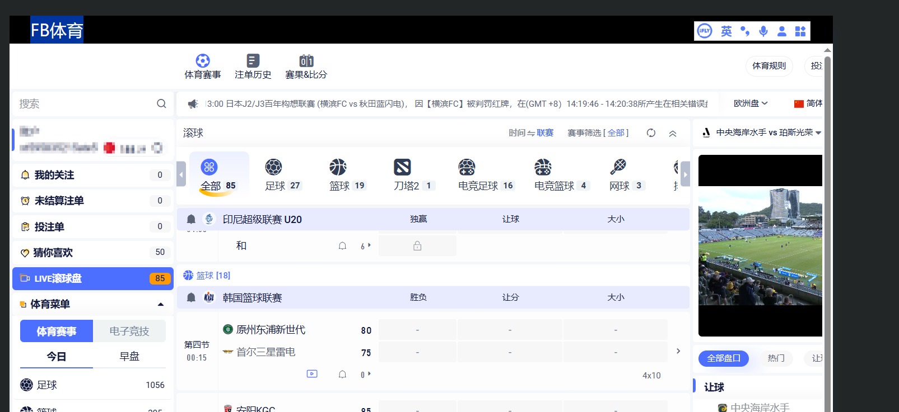Switch to the 电子竞技 tab
The height and width of the screenshot is (412, 899).
pos(129,332)
